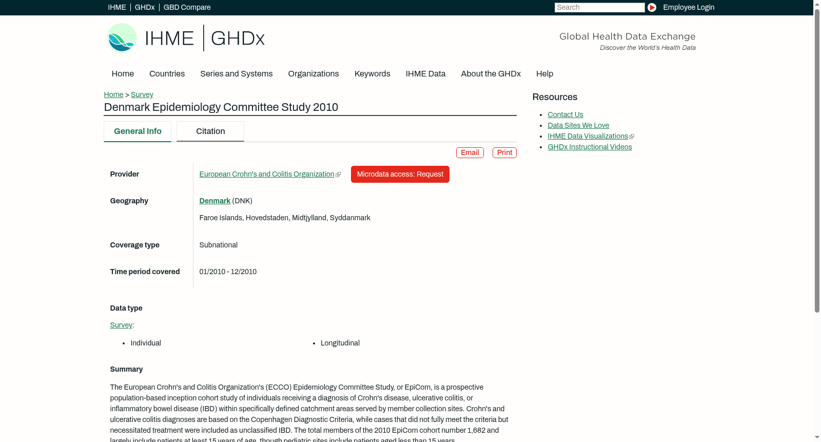Viewport: 821px width, 442px height.
Task: Click the text 'Faroe Islands, Hovedstaden, Midtjylland, Syddanmark'
Action: click(285, 218)
